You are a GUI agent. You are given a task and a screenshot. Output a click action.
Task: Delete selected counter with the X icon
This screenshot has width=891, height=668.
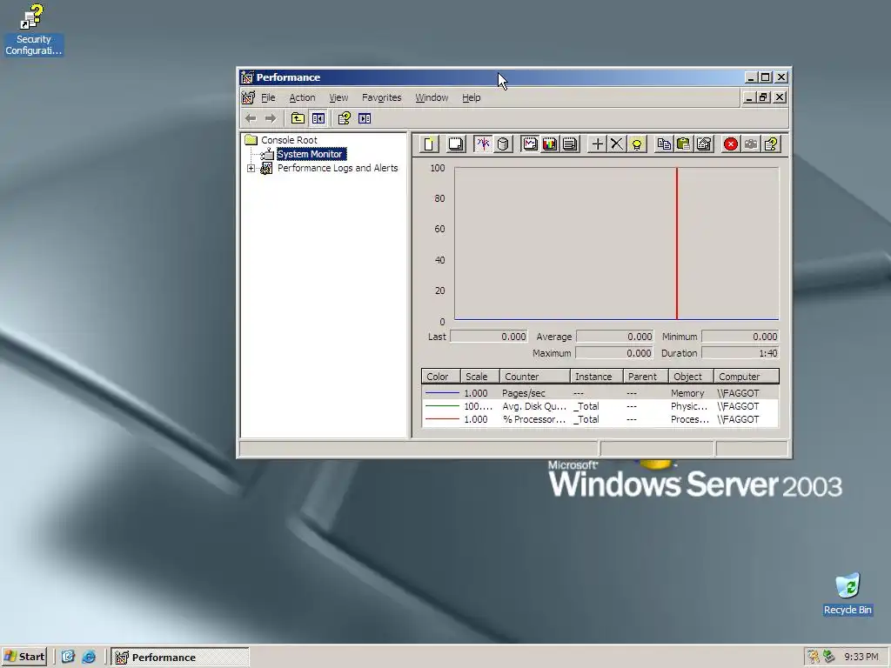(x=617, y=144)
